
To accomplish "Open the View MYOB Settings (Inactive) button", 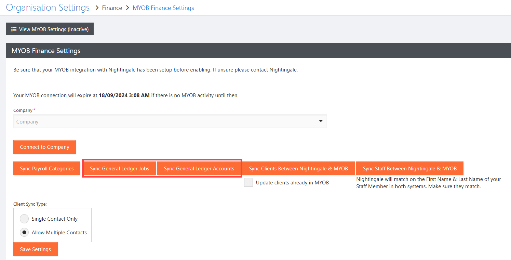I will click(x=50, y=29).
